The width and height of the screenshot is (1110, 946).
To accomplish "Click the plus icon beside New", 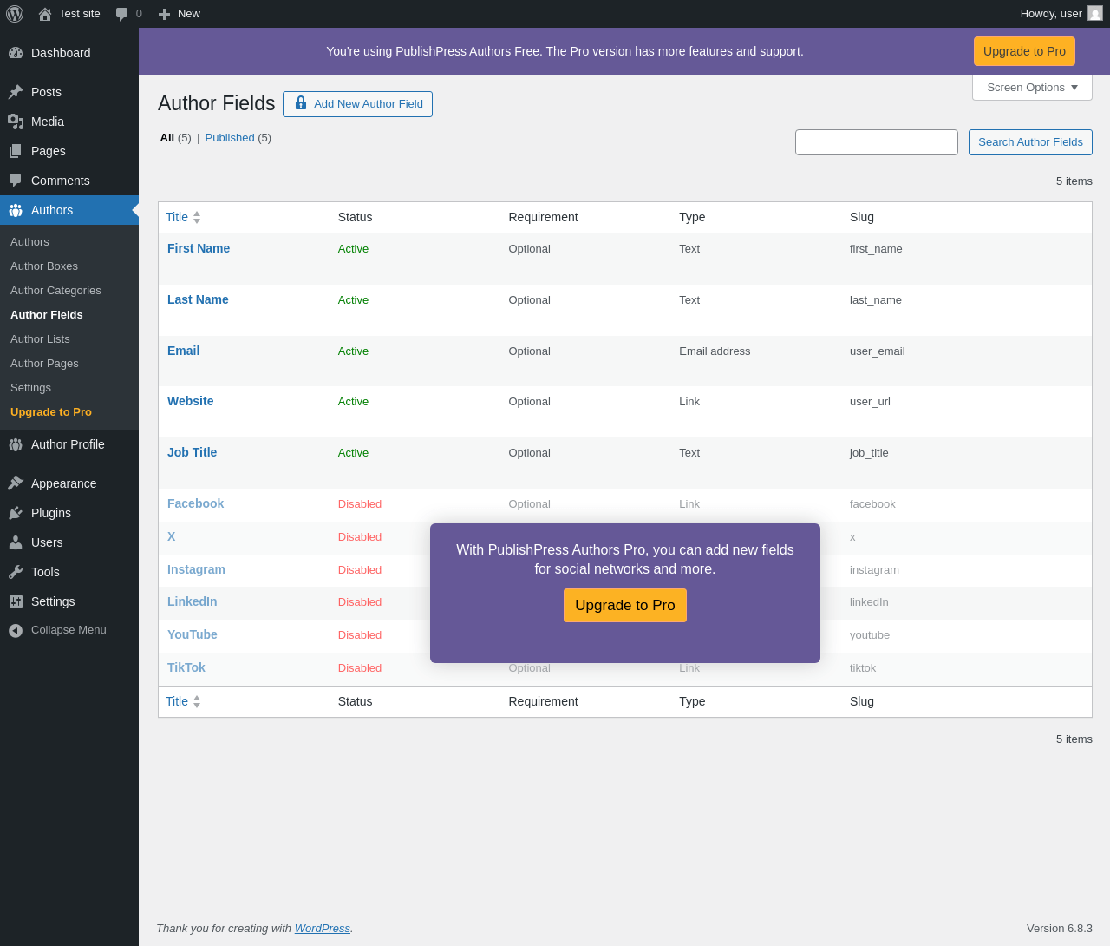I will pyautogui.click(x=164, y=14).
